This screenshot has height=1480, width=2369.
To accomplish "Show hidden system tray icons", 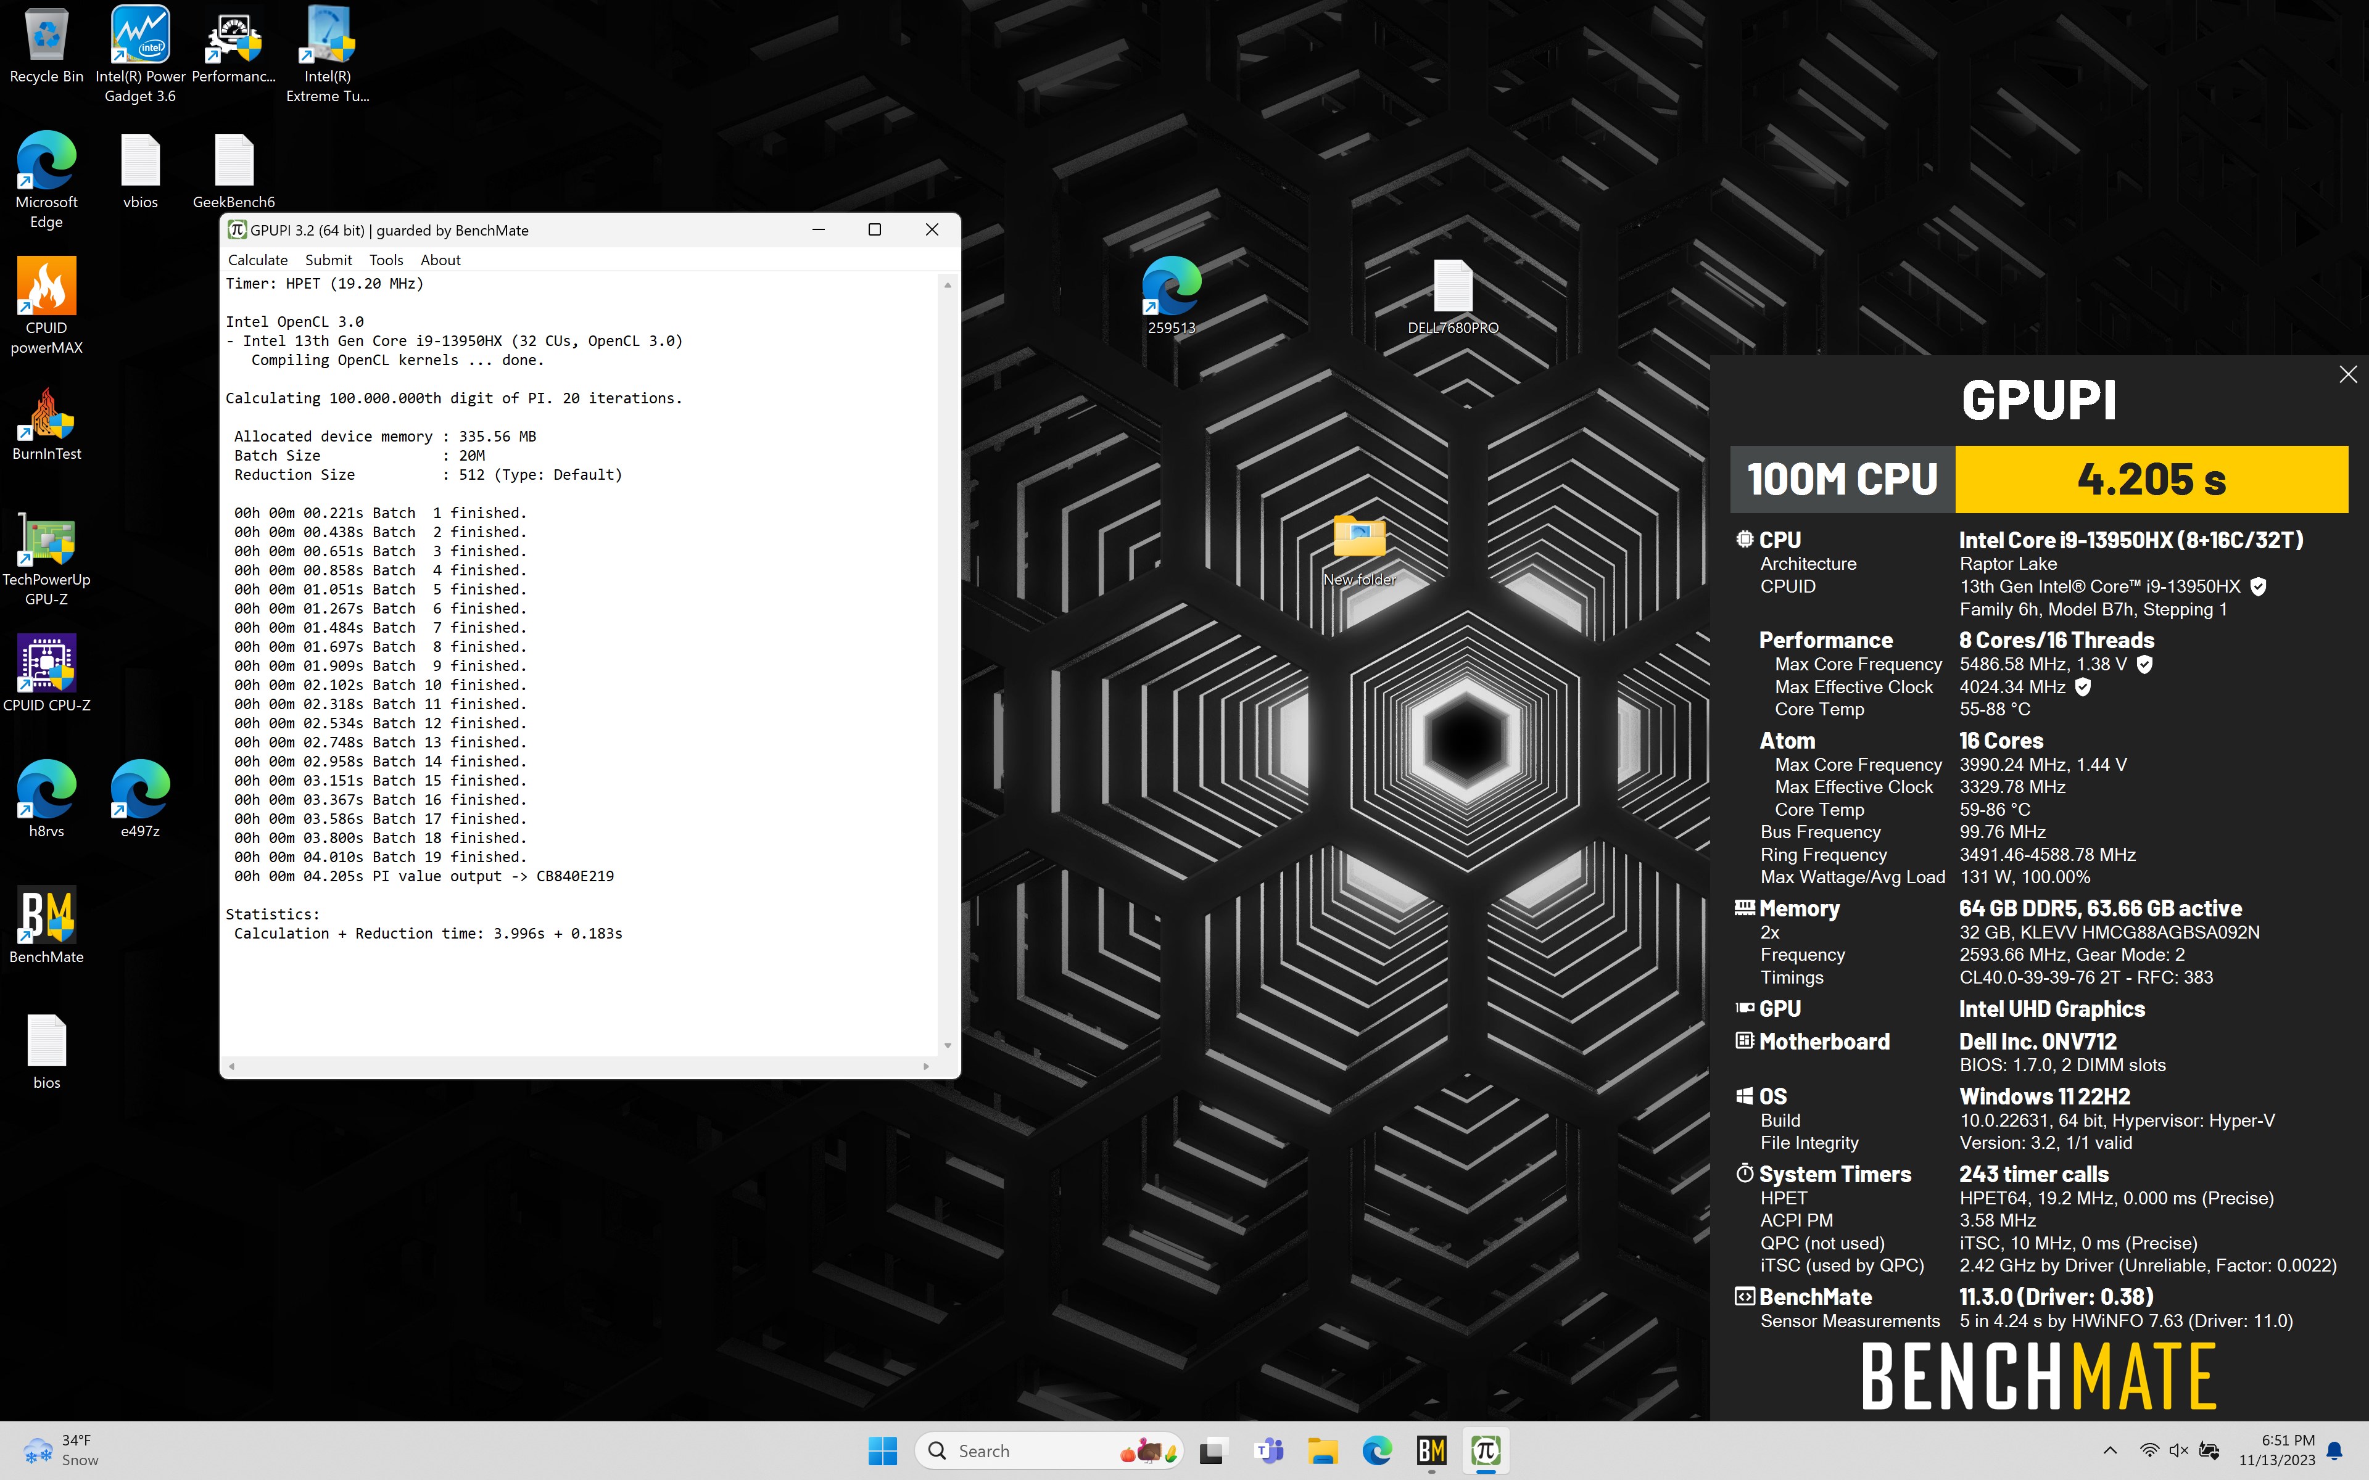I will point(2110,1450).
